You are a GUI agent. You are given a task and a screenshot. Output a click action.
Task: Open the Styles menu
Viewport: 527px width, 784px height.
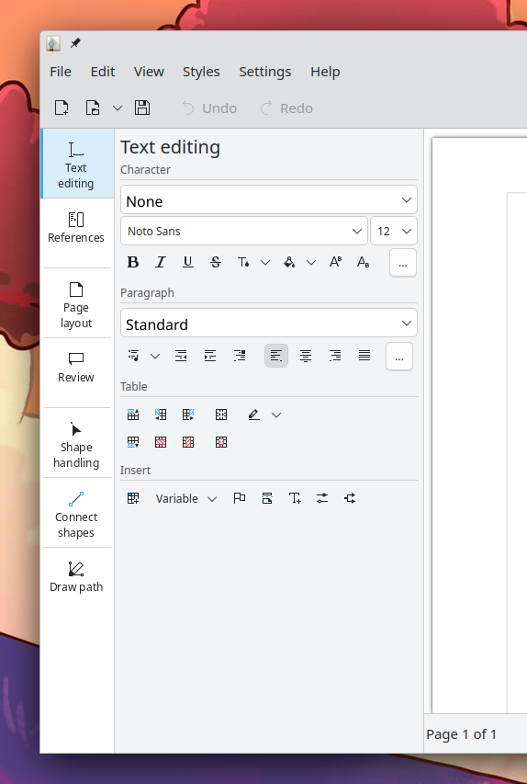pyautogui.click(x=201, y=72)
